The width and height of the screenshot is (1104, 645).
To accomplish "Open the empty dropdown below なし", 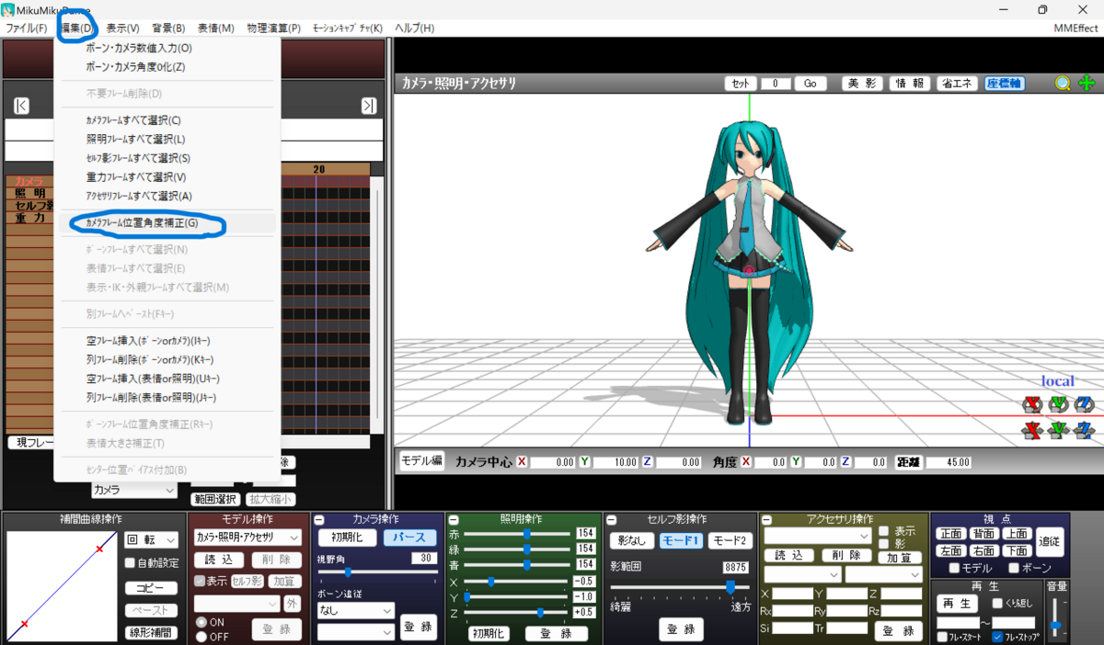I will pos(355,631).
